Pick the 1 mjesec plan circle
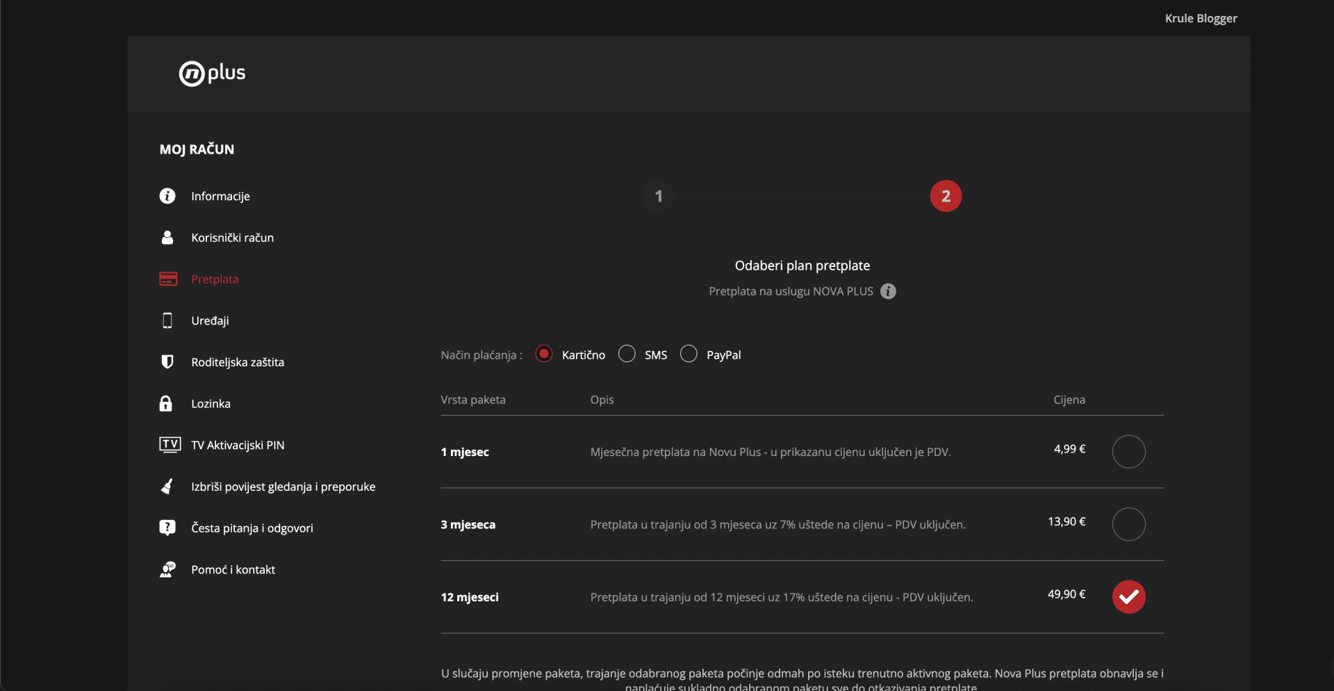This screenshot has width=1334, height=691. click(x=1128, y=452)
